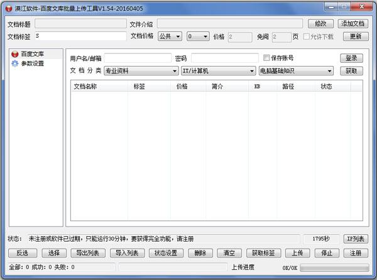Expand the 电脑基础知识 dropdown

[296, 71]
